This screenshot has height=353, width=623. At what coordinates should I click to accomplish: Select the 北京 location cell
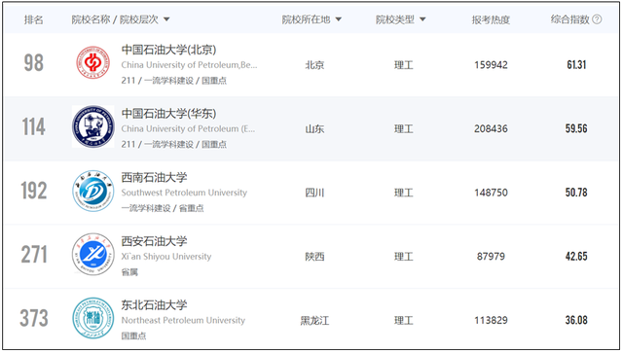(314, 65)
